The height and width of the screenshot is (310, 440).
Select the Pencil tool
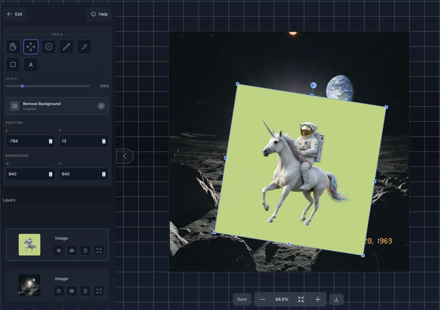point(66,46)
